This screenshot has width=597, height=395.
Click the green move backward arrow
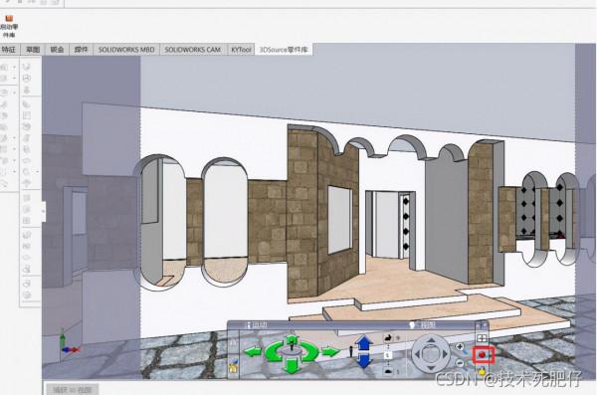point(292,367)
